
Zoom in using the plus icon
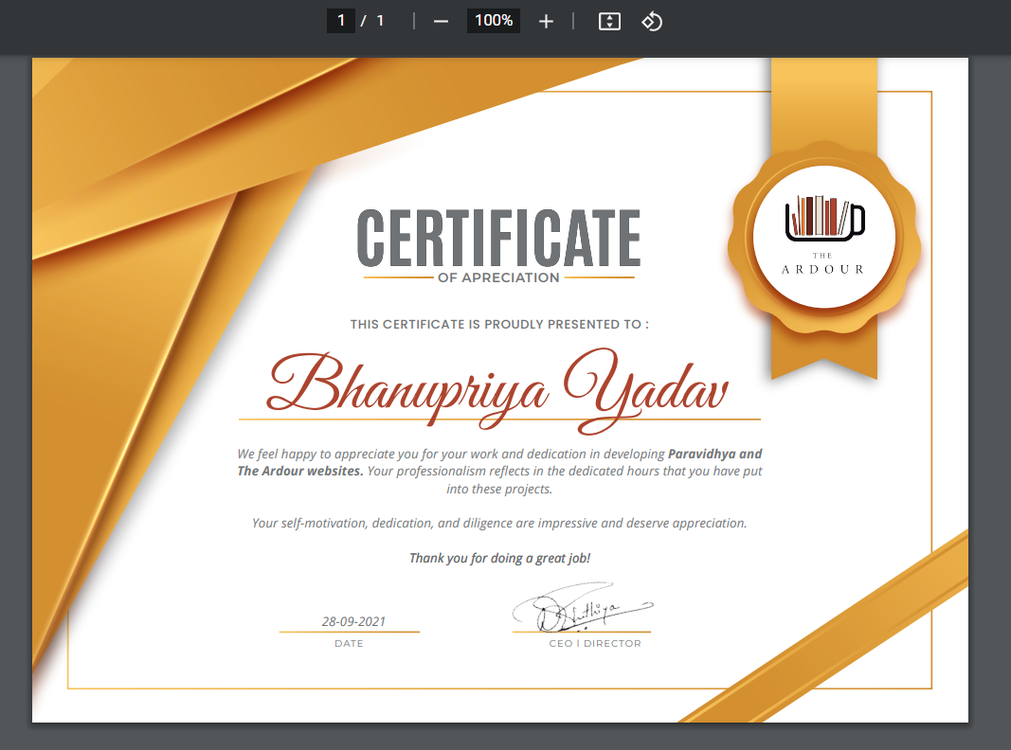coord(546,20)
